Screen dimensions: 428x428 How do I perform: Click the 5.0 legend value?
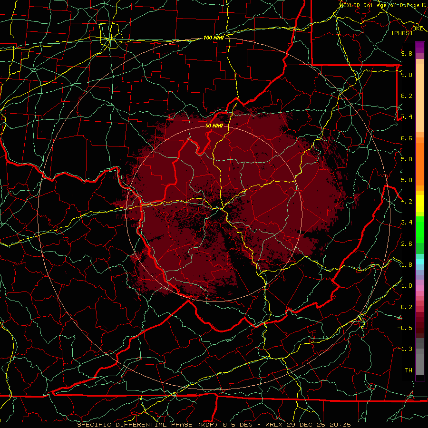click(x=407, y=180)
